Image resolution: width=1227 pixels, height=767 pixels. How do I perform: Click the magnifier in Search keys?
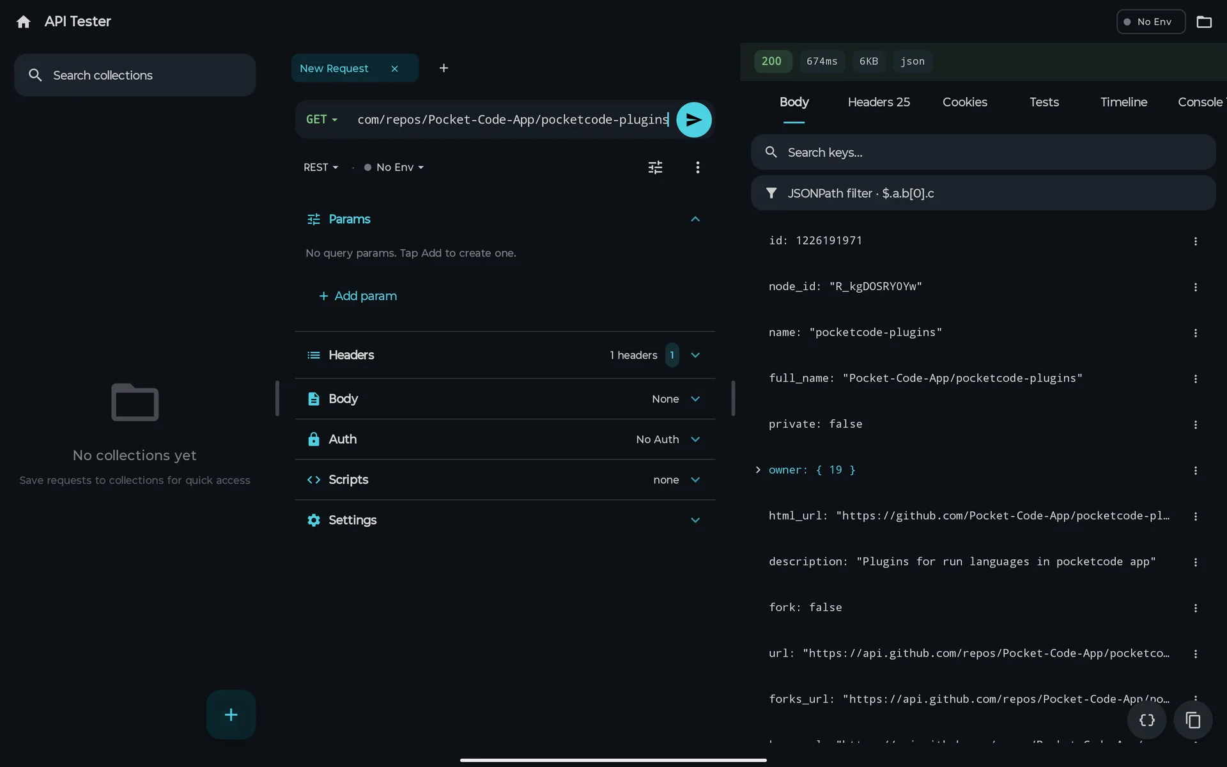[771, 152]
